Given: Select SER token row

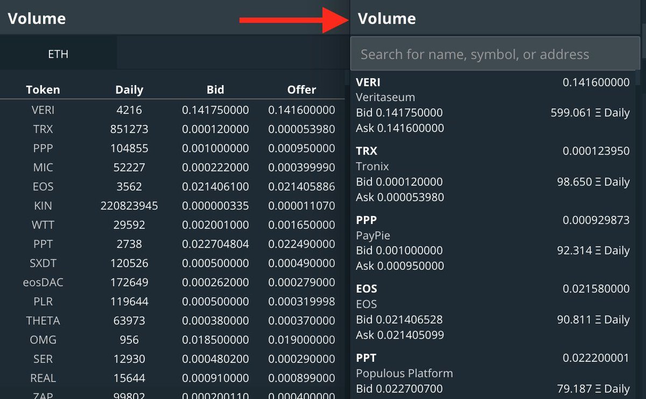Looking at the screenshot, I should 172,359.
